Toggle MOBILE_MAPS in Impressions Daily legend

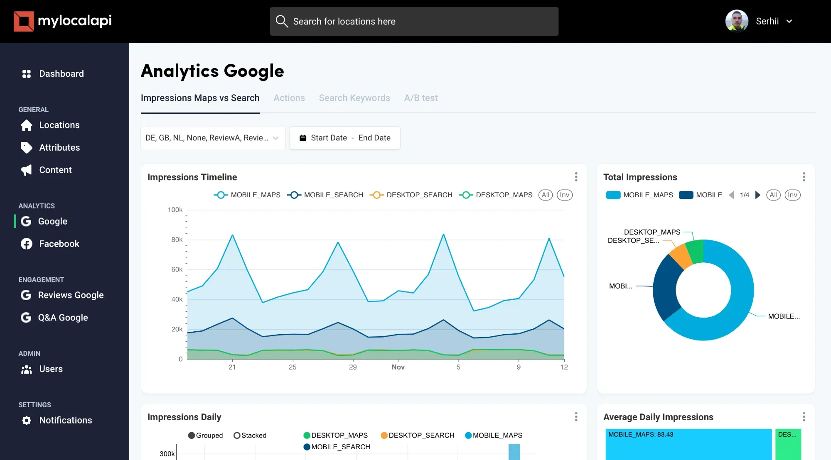(494, 436)
